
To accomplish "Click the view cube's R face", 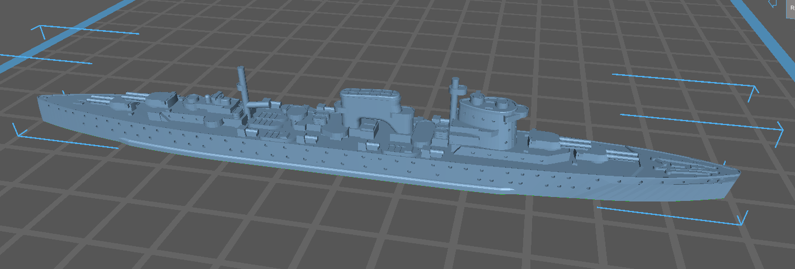I will point(791,8).
